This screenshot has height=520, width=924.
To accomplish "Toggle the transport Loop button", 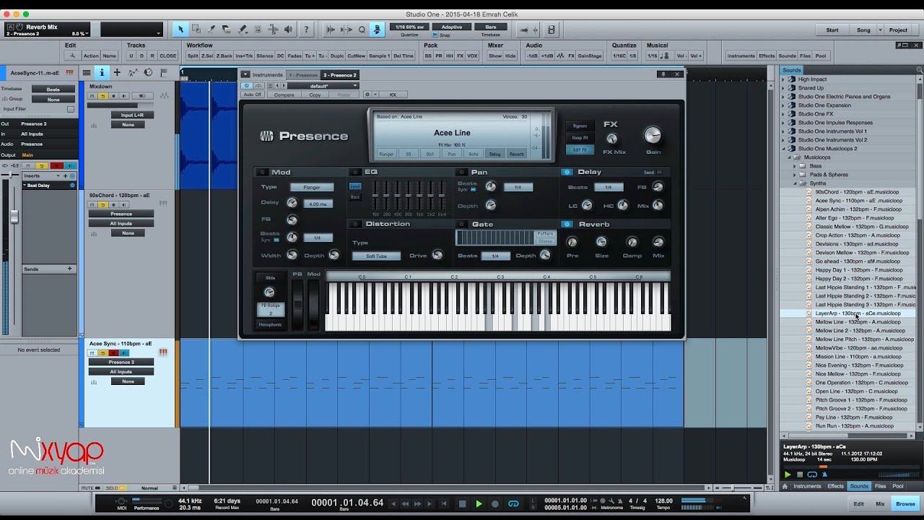I will (513, 504).
